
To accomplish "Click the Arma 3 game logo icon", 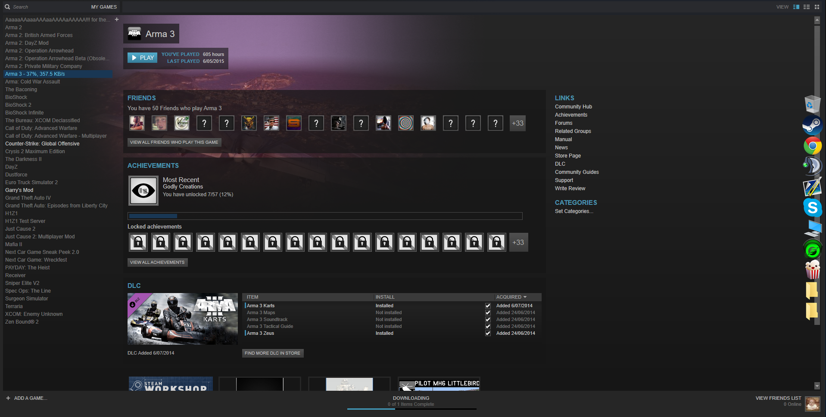I will coord(134,34).
